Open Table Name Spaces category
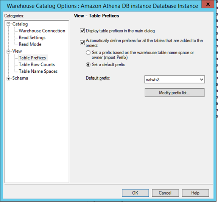218x202 pixels. coord(38,71)
